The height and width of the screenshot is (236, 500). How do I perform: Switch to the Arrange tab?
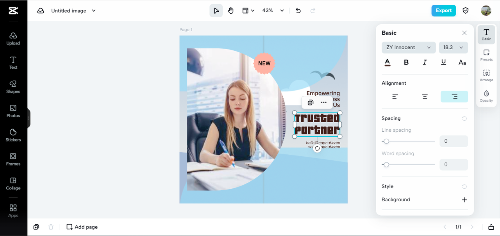486,75
